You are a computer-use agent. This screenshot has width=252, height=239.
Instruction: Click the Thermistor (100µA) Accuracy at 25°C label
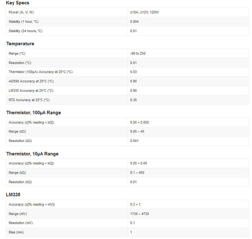click(40, 72)
